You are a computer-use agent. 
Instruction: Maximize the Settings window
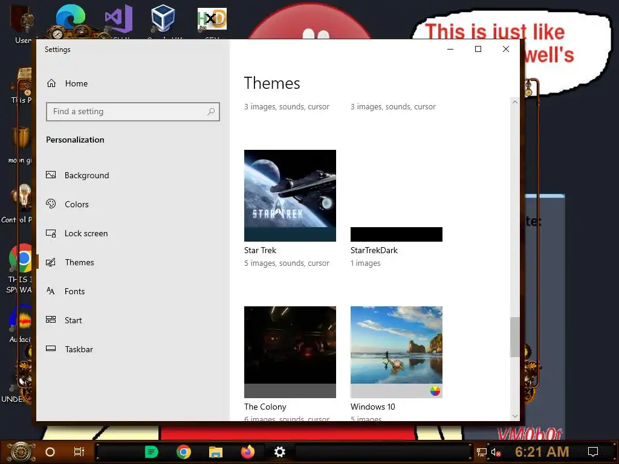(478, 50)
